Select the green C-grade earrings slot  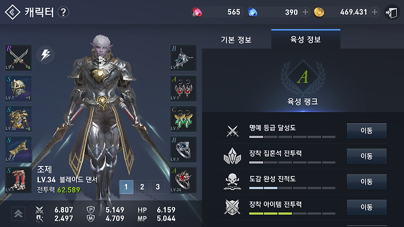tap(183, 119)
